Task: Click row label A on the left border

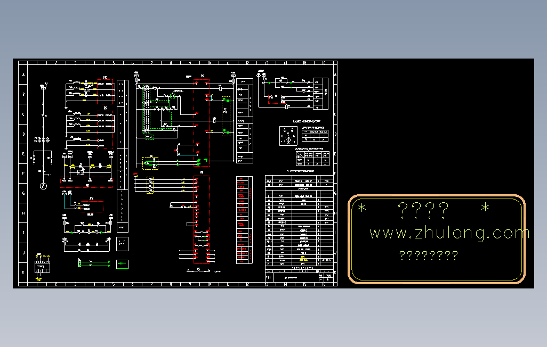Action: coord(23,75)
